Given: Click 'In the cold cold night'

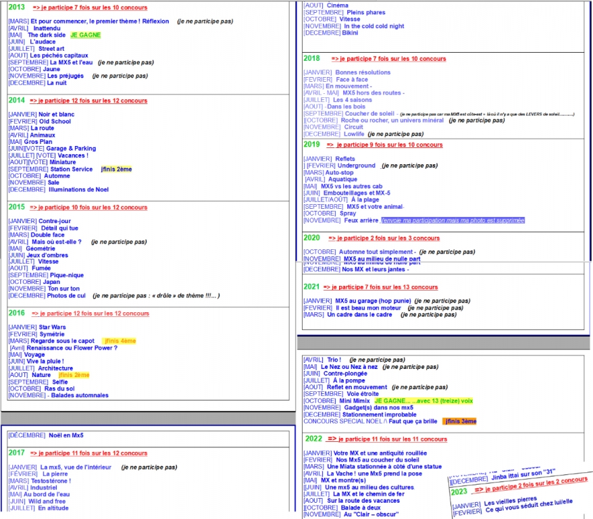Looking at the screenshot, I should pos(374,26).
